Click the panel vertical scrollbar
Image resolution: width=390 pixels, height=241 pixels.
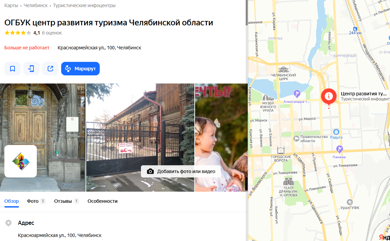tap(247, 13)
